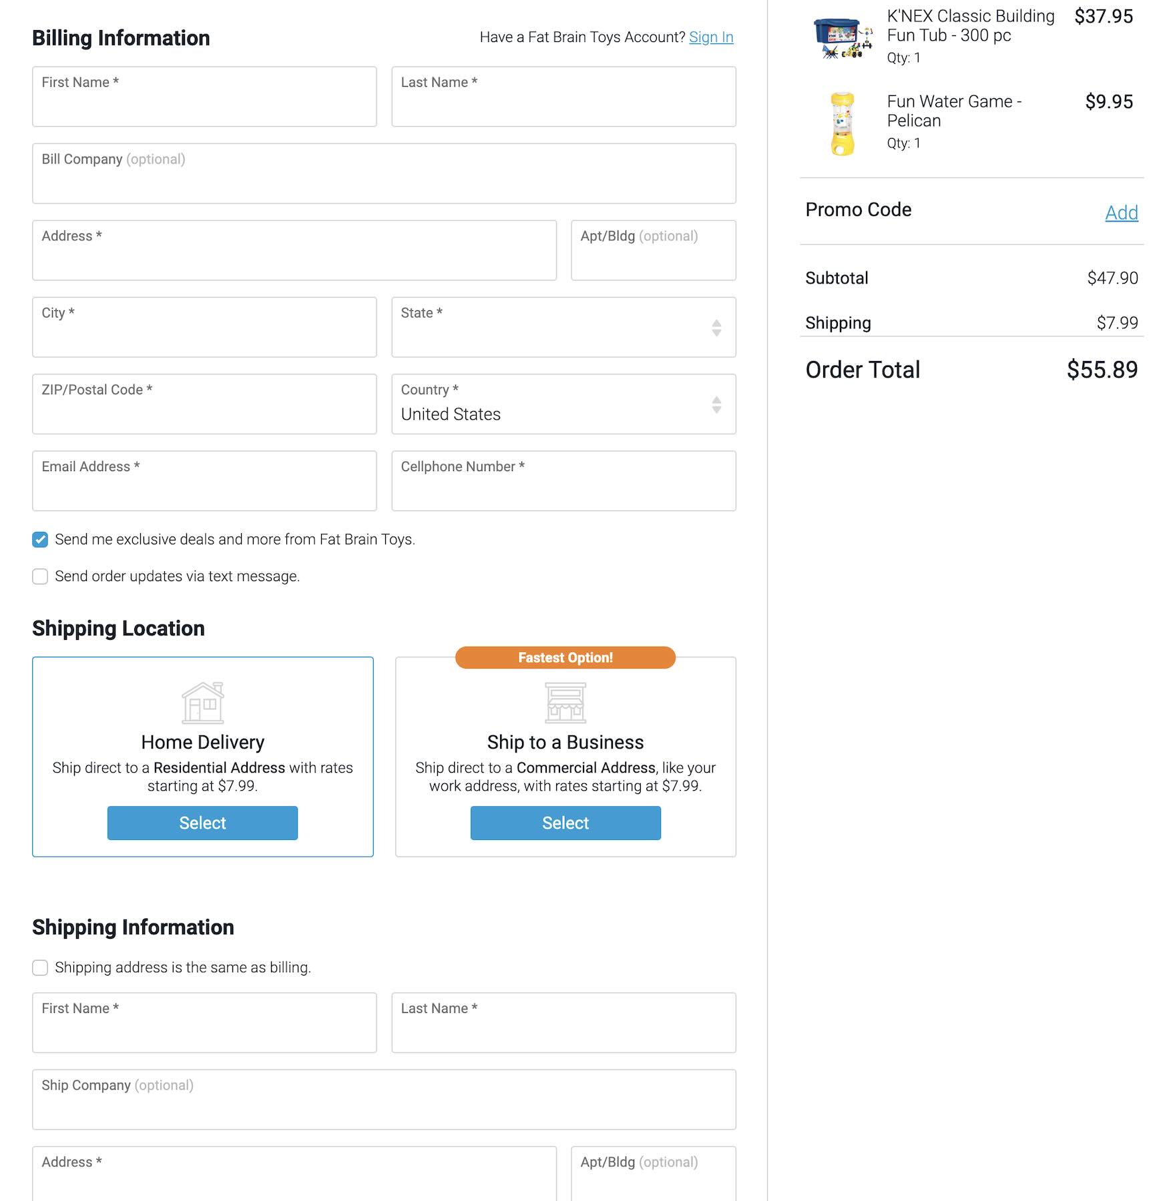Click the Home Delivery house icon
Screen dimensions: 1175x1201
pos(203,703)
